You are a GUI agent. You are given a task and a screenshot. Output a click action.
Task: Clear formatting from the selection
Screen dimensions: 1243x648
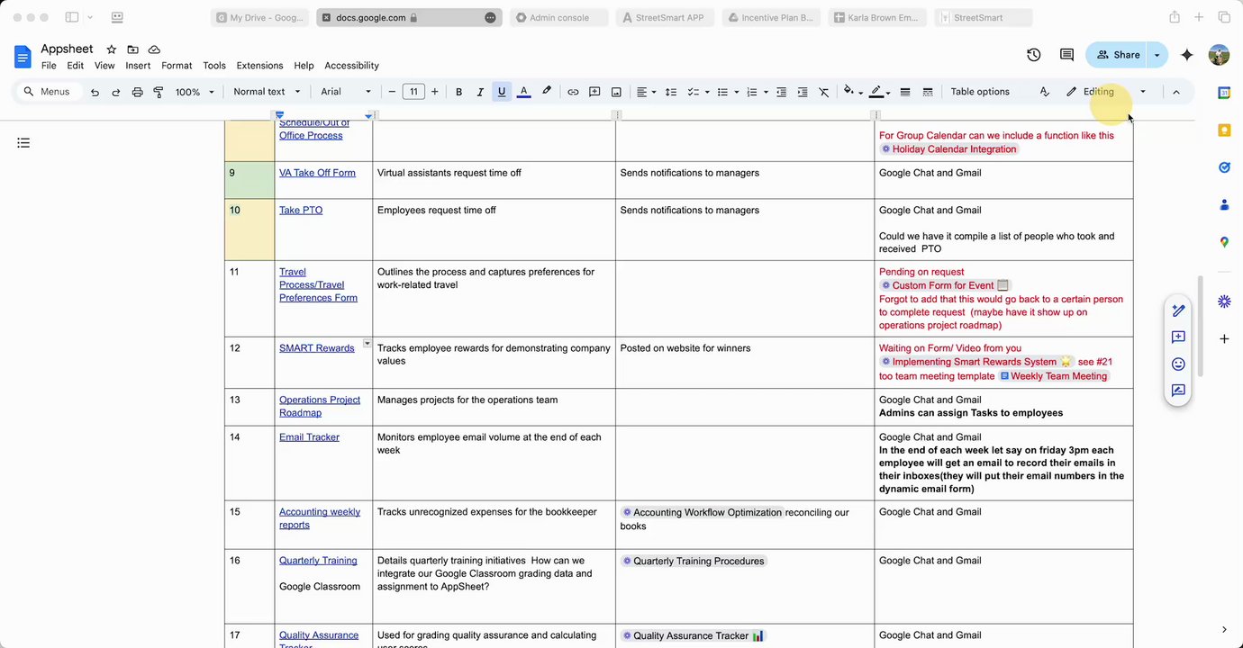pos(824,92)
